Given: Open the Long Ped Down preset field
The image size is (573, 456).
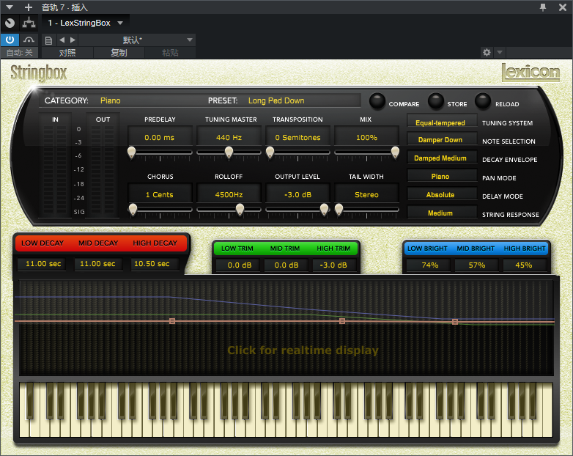Looking at the screenshot, I should (x=276, y=100).
